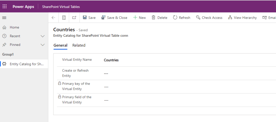Open the form record set icon
Screen dimensions: 276x122
64,18
